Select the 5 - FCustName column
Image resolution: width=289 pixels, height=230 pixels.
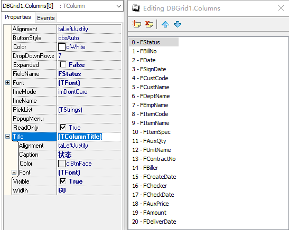point(151,87)
